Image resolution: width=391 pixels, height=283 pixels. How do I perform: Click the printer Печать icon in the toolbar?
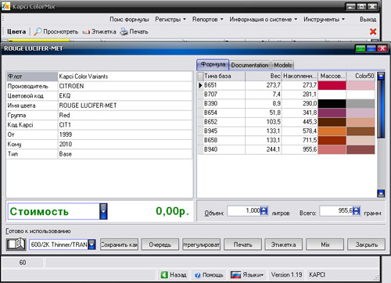tap(124, 31)
